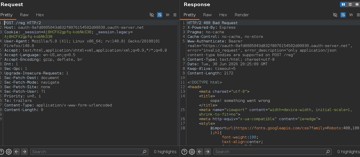Viewport: 360px width, 157px height.
Task: Select top-bottom stacked layout icon
Action: click(350, 4)
